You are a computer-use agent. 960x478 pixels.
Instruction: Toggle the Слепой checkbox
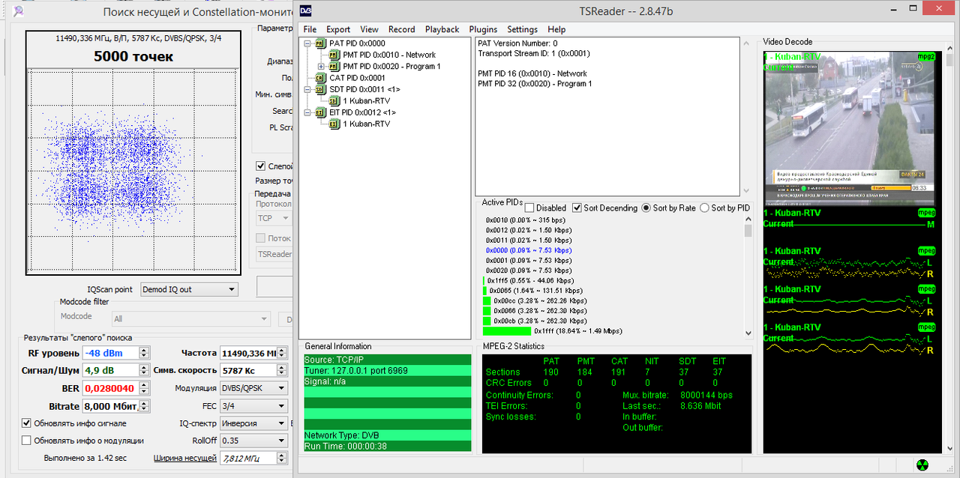(260, 166)
